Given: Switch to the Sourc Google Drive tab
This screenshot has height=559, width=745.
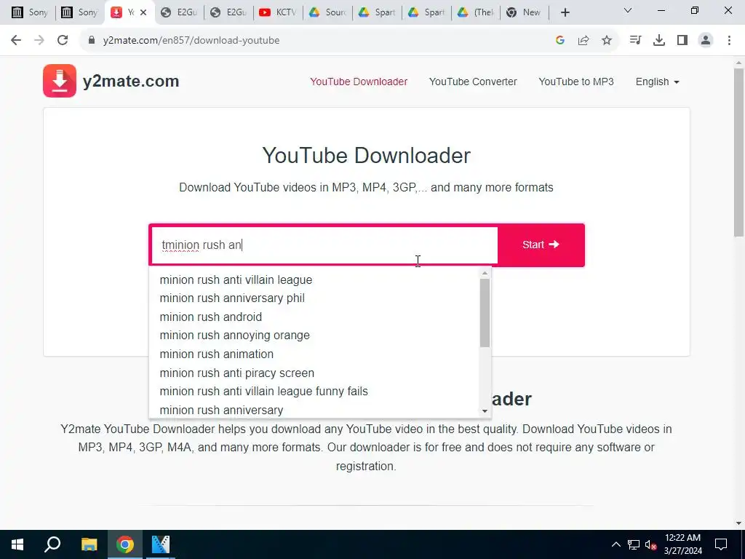Looking at the screenshot, I should pos(327,12).
